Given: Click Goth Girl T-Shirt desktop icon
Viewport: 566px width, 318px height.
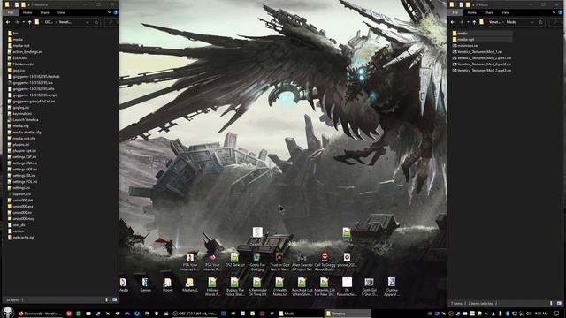Looking at the screenshot, I should (x=369, y=287).
